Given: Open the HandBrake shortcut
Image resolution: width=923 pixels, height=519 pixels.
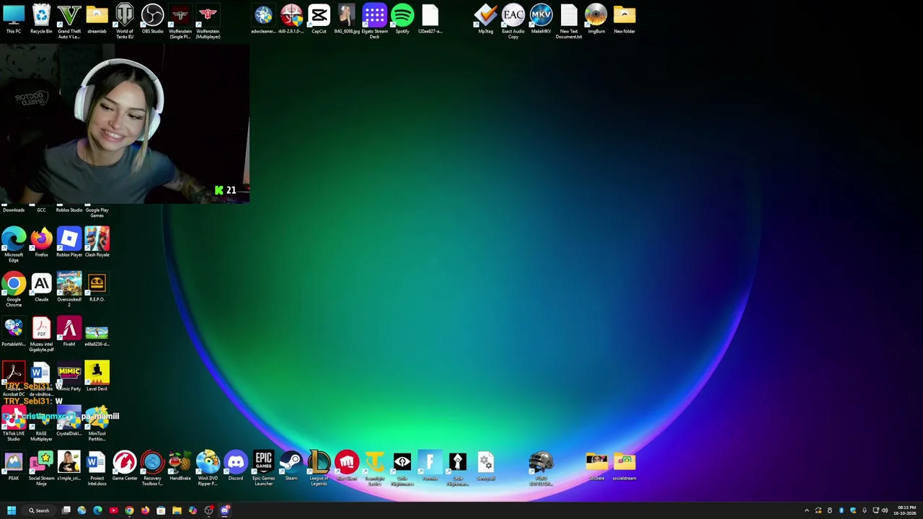Looking at the screenshot, I should pyautogui.click(x=180, y=466).
